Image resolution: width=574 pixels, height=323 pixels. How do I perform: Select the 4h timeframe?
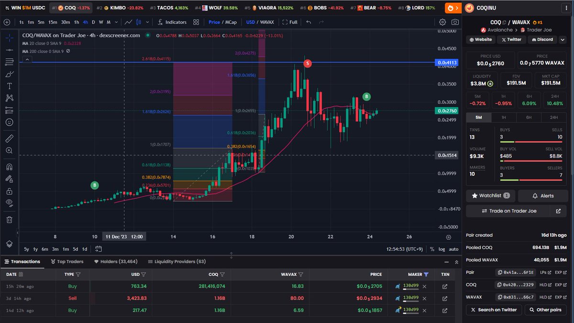click(x=85, y=22)
